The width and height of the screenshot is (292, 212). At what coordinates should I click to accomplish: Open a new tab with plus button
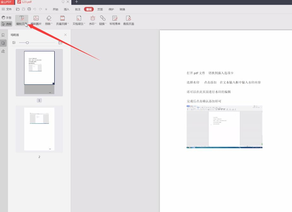[x=76, y=2]
